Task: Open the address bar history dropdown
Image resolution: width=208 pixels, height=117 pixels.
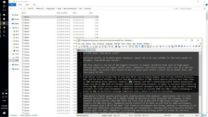Action: pyautogui.click(x=175, y=9)
